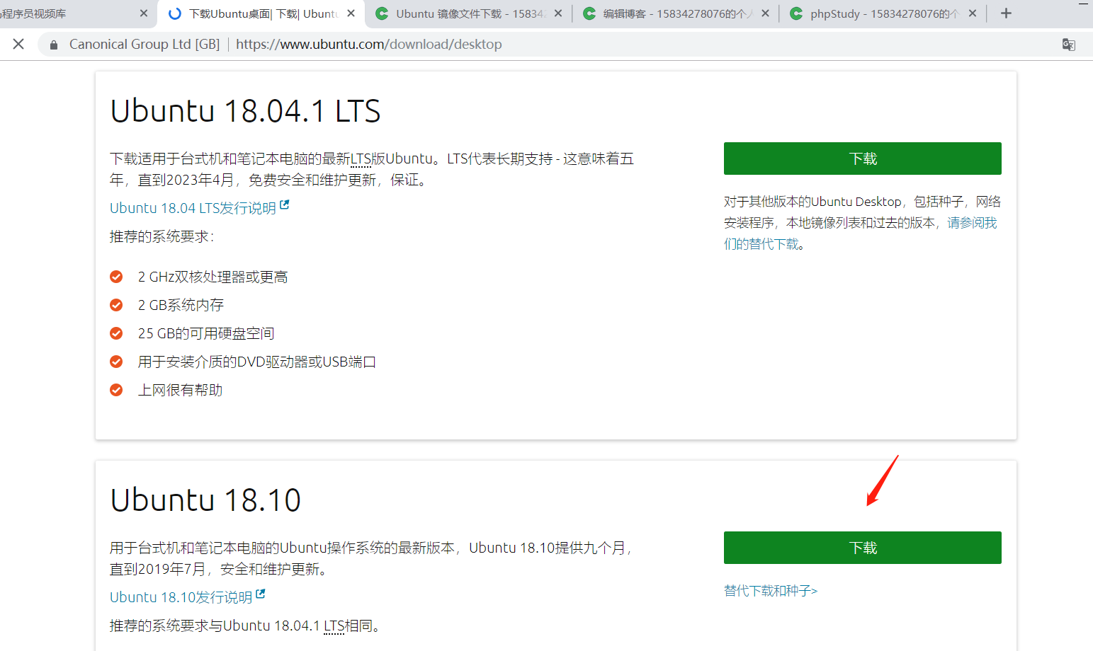
Task: Click the text 25 GB的可用硬盘空间
Action: coord(206,333)
